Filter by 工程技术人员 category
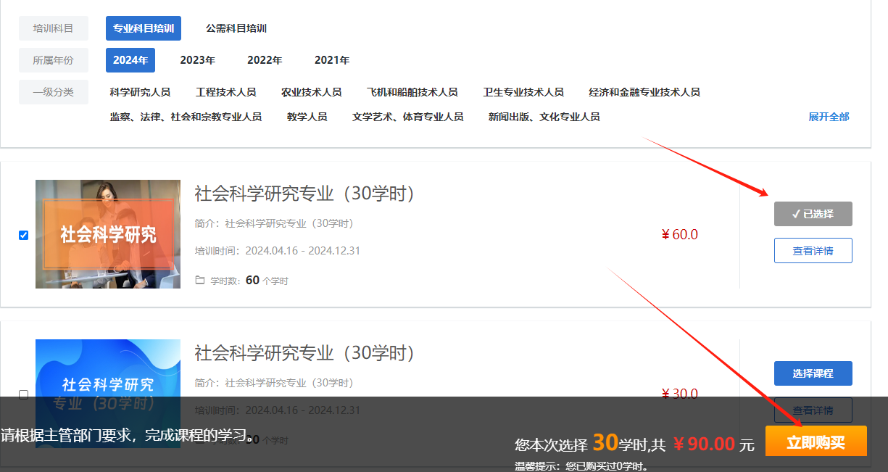This screenshot has height=472, width=888. (x=225, y=92)
